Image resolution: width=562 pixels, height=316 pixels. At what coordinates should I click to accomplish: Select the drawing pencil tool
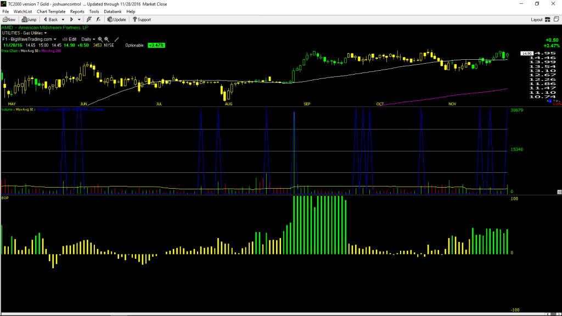click(116, 39)
